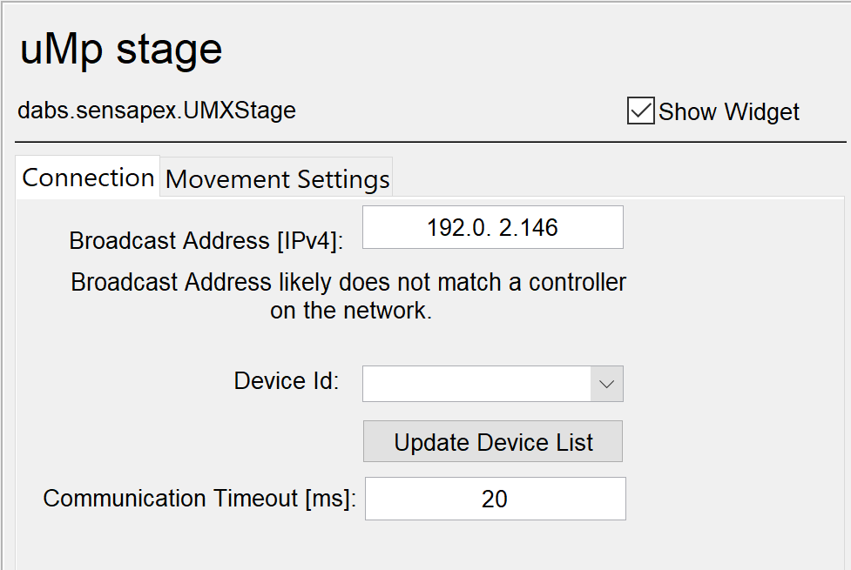Select the Communication Timeout value field
This screenshot has width=851, height=570.
pyautogui.click(x=495, y=499)
